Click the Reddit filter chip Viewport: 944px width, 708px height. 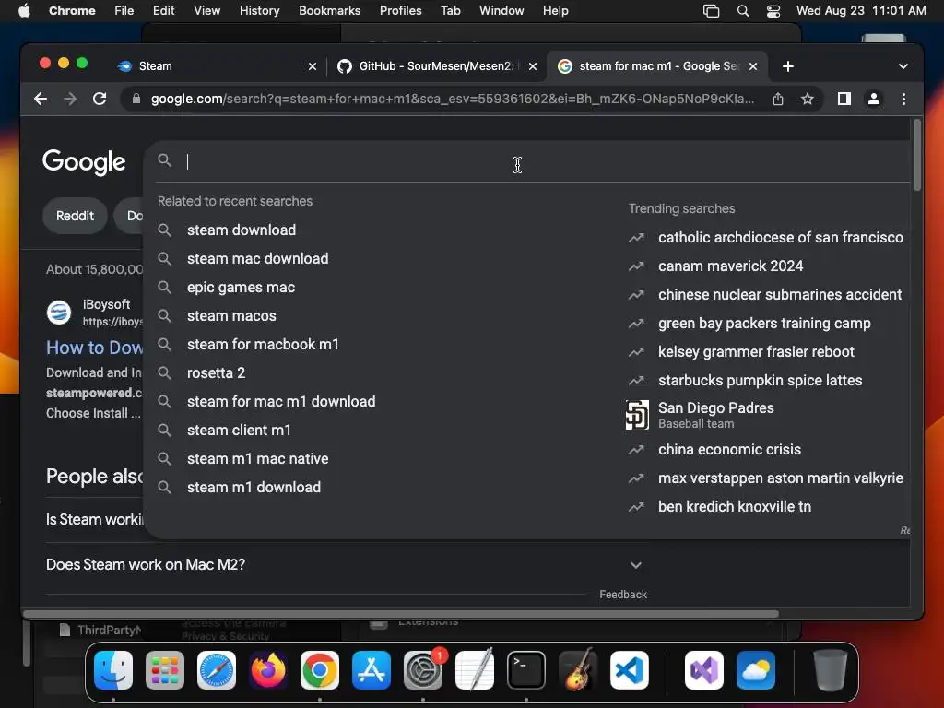tap(75, 216)
